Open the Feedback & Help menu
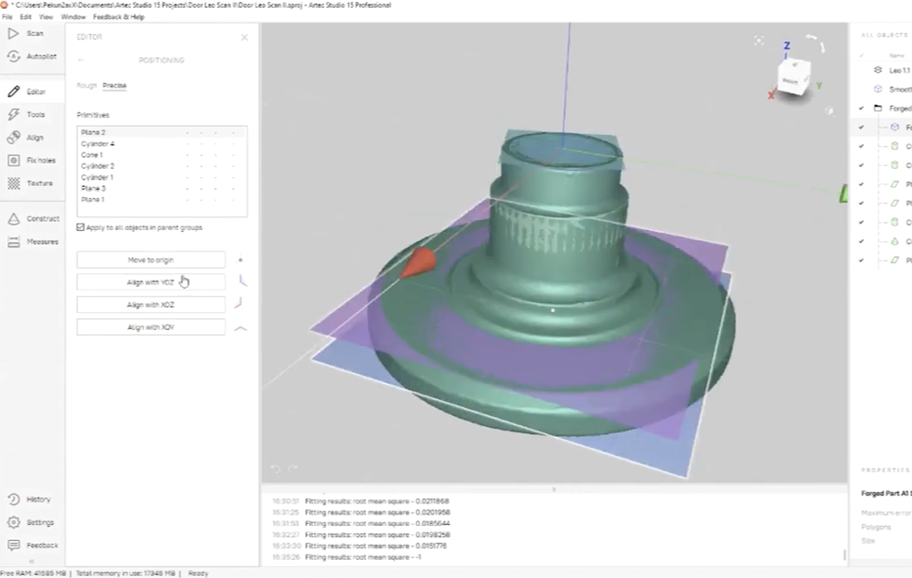 118,17
